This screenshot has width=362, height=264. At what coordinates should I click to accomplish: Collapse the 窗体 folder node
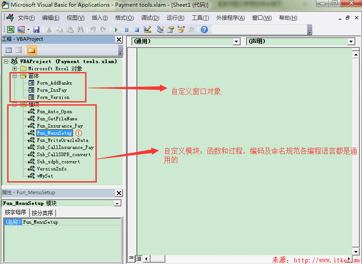pyautogui.click(x=14, y=76)
